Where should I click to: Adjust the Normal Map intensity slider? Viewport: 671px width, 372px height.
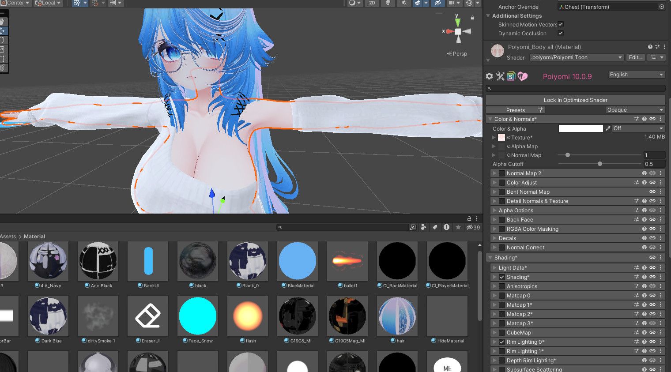coord(599,155)
